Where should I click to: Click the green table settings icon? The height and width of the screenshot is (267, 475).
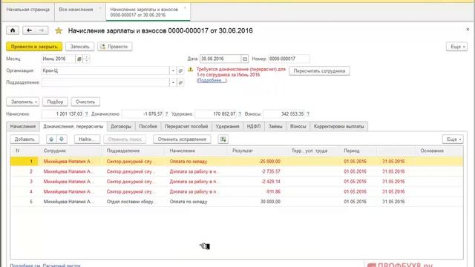pyautogui.click(x=223, y=139)
